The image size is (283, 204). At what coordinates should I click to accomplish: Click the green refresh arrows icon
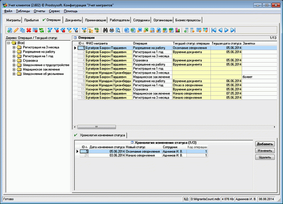point(41,30)
